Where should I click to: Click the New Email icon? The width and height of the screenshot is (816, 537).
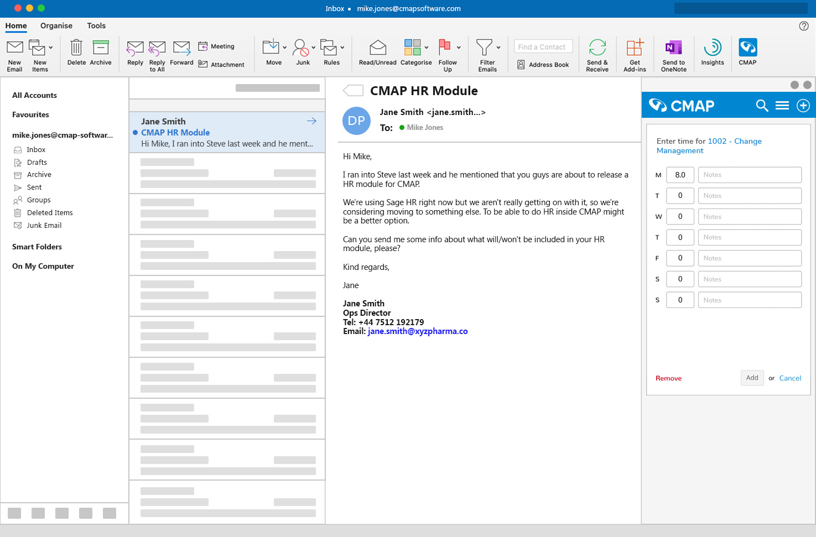click(15, 48)
